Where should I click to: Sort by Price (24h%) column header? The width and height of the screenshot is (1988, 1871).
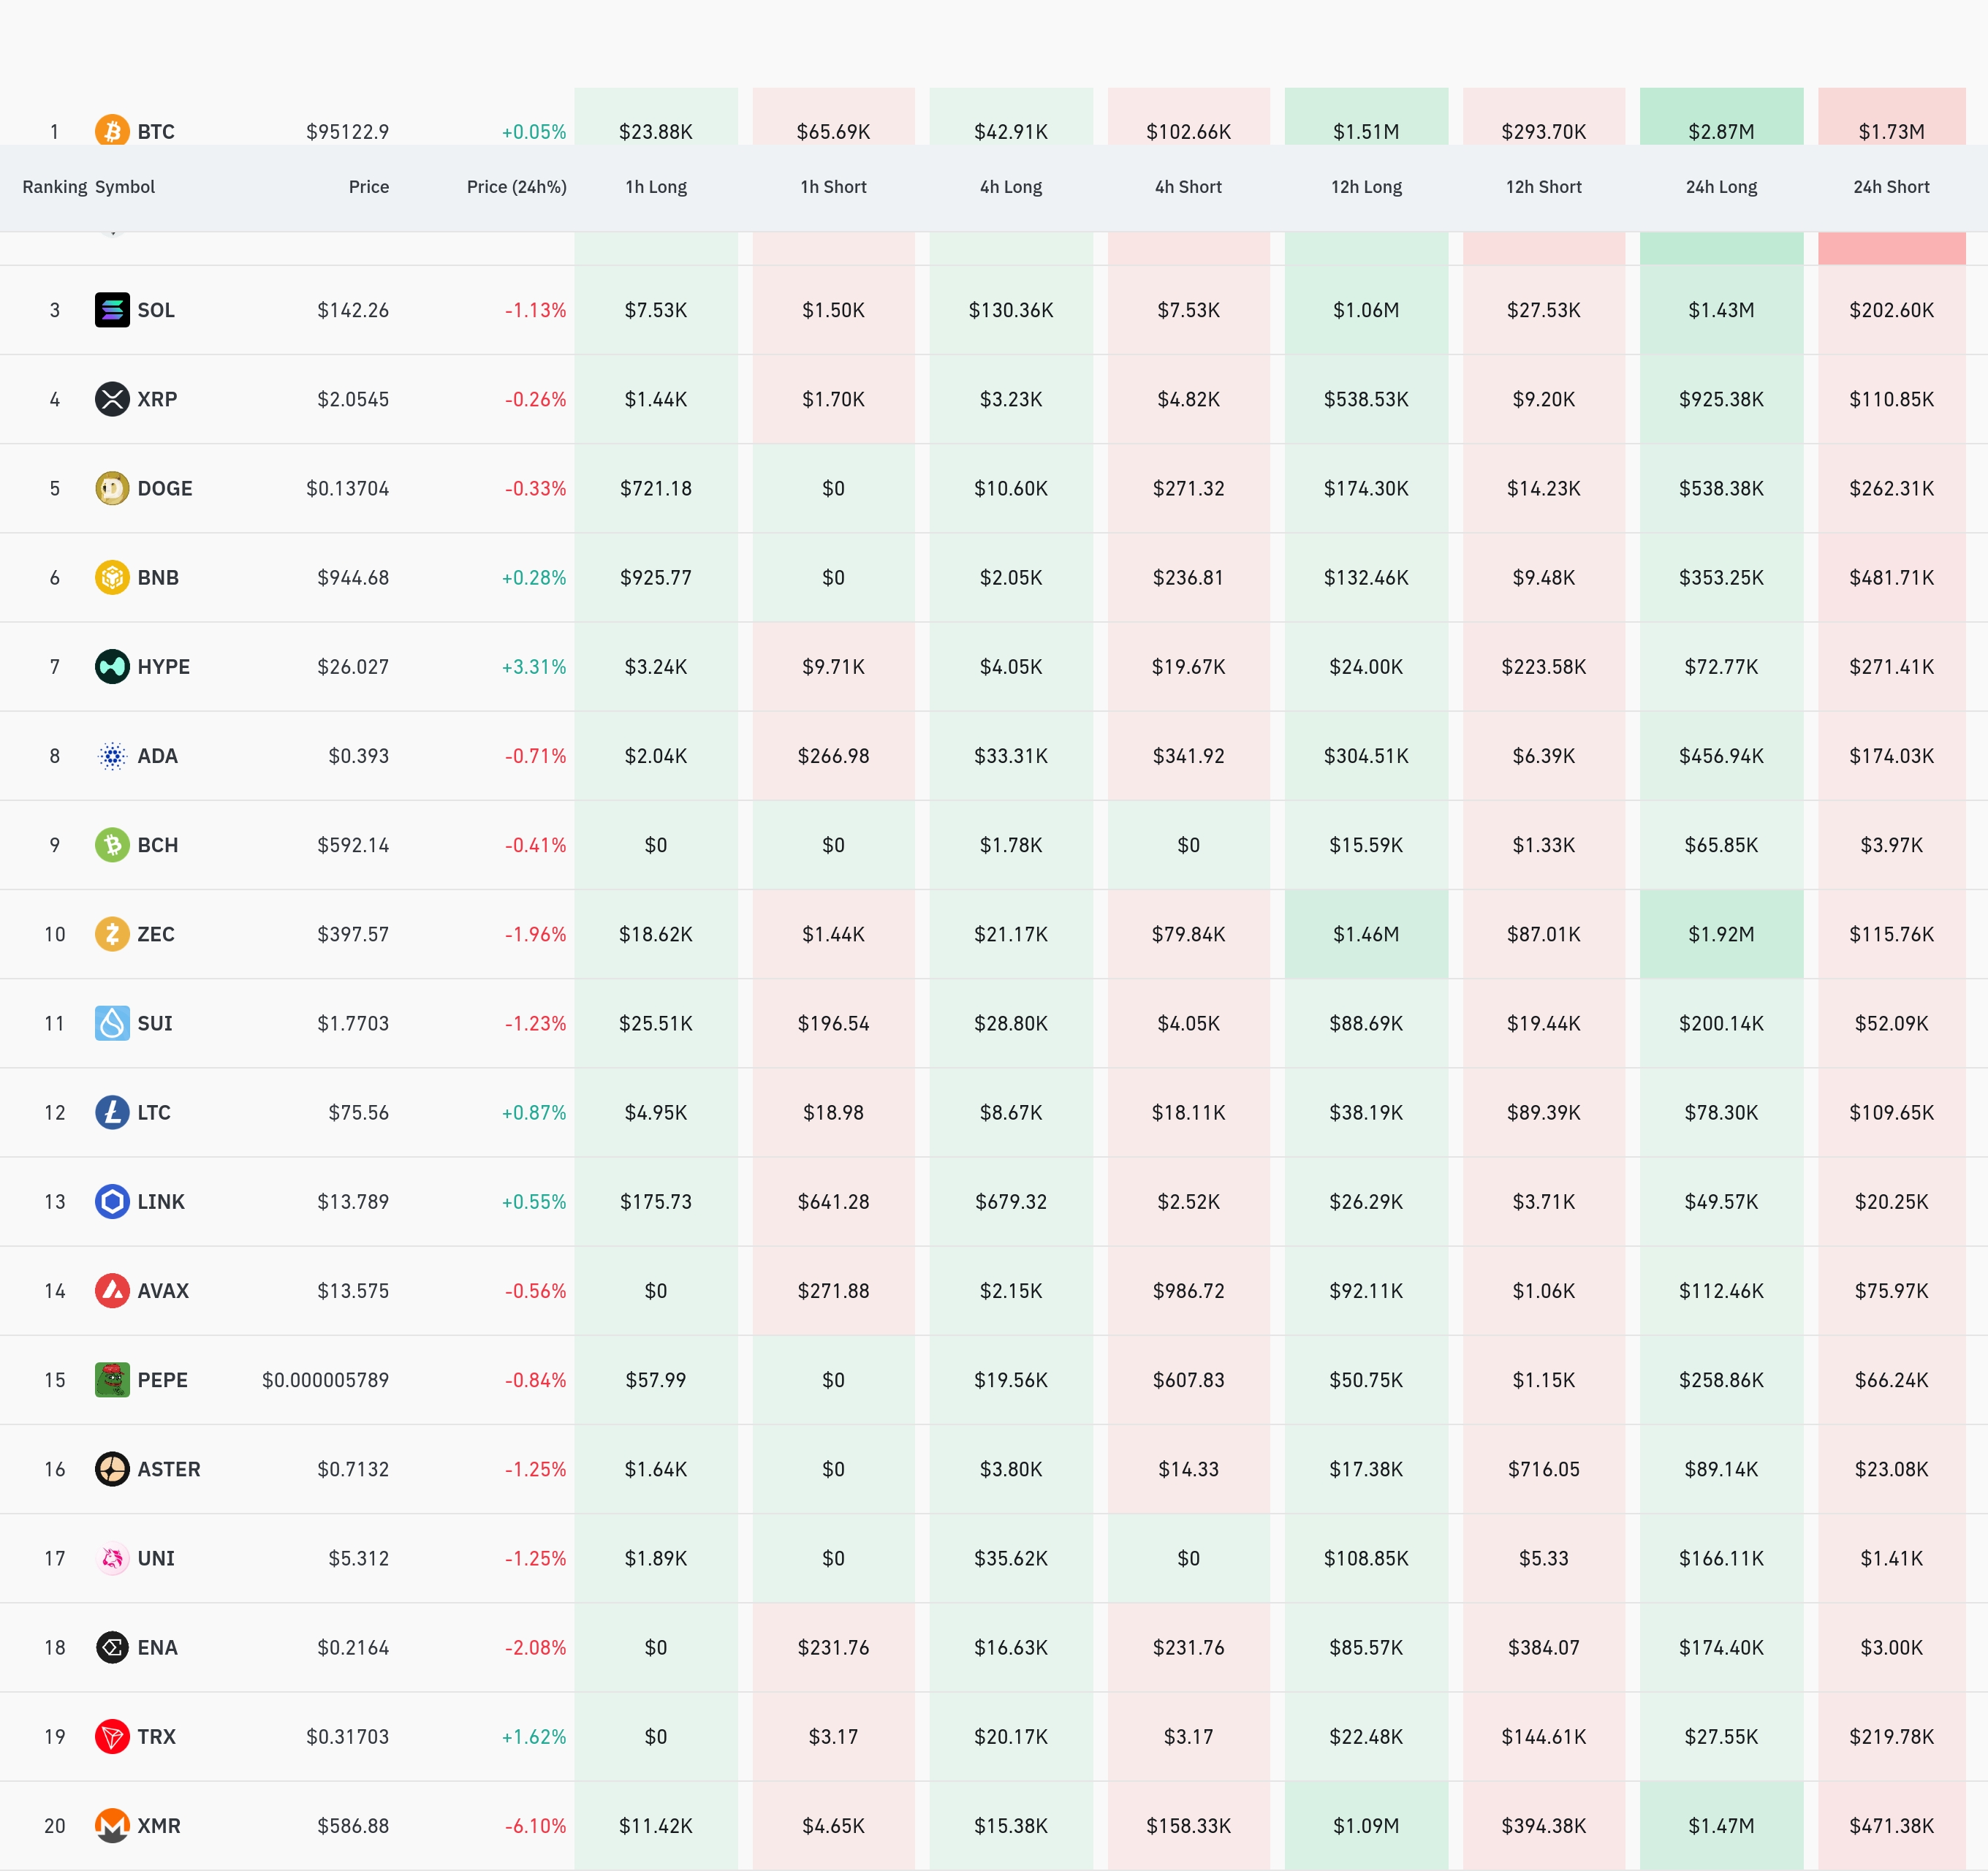tap(516, 187)
